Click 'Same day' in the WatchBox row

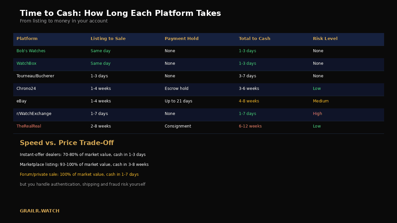(x=101, y=63)
